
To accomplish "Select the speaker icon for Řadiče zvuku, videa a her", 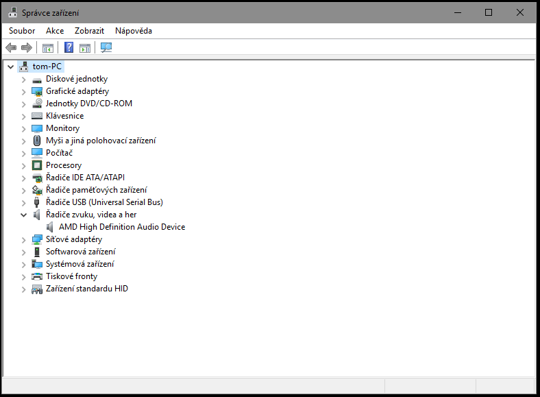I will 37,215.
